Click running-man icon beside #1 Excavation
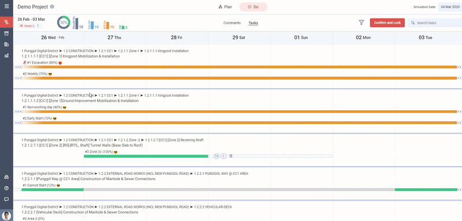 pyautogui.click(x=24, y=62)
